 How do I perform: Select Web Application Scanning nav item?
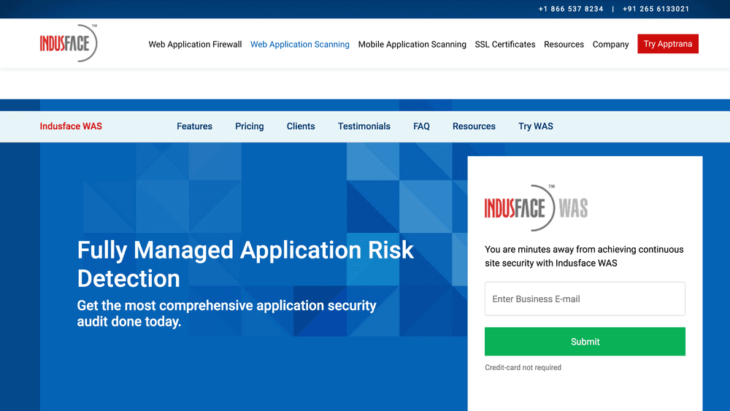pyautogui.click(x=300, y=45)
